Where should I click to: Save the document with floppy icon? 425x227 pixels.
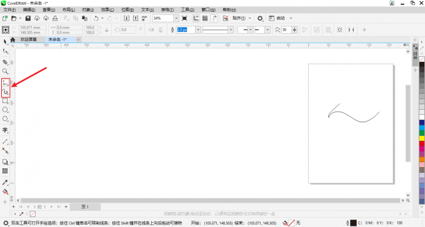click(27, 18)
